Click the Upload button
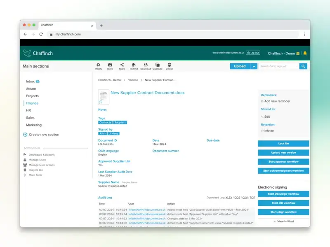 (240, 66)
